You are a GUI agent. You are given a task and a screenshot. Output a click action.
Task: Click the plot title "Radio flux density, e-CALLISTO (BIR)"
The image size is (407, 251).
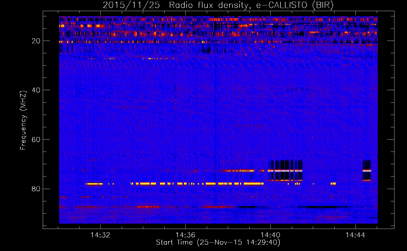[x=251, y=5]
